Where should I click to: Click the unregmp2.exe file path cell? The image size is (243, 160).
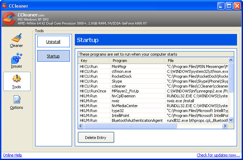(197, 91)
